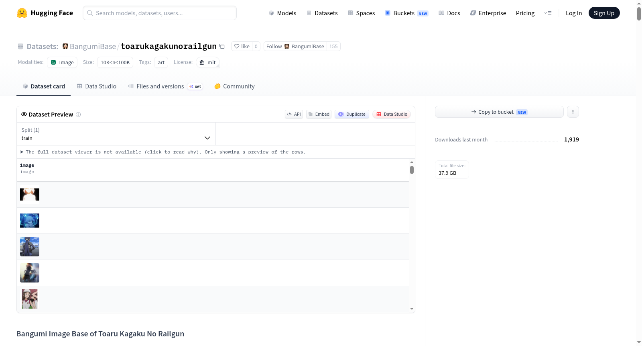The image size is (642, 346).
Task: Click the Sign Up button
Action: [x=604, y=13]
